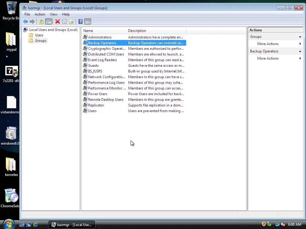This screenshot has width=306, height=229.
Task: Click the Event Log Readers group icon
Action: tap(85, 60)
